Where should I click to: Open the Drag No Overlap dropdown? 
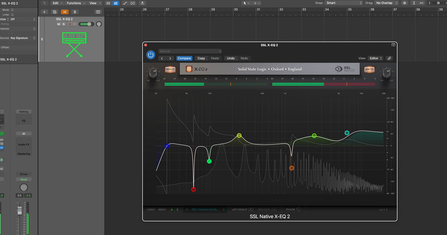(x=387, y=3)
